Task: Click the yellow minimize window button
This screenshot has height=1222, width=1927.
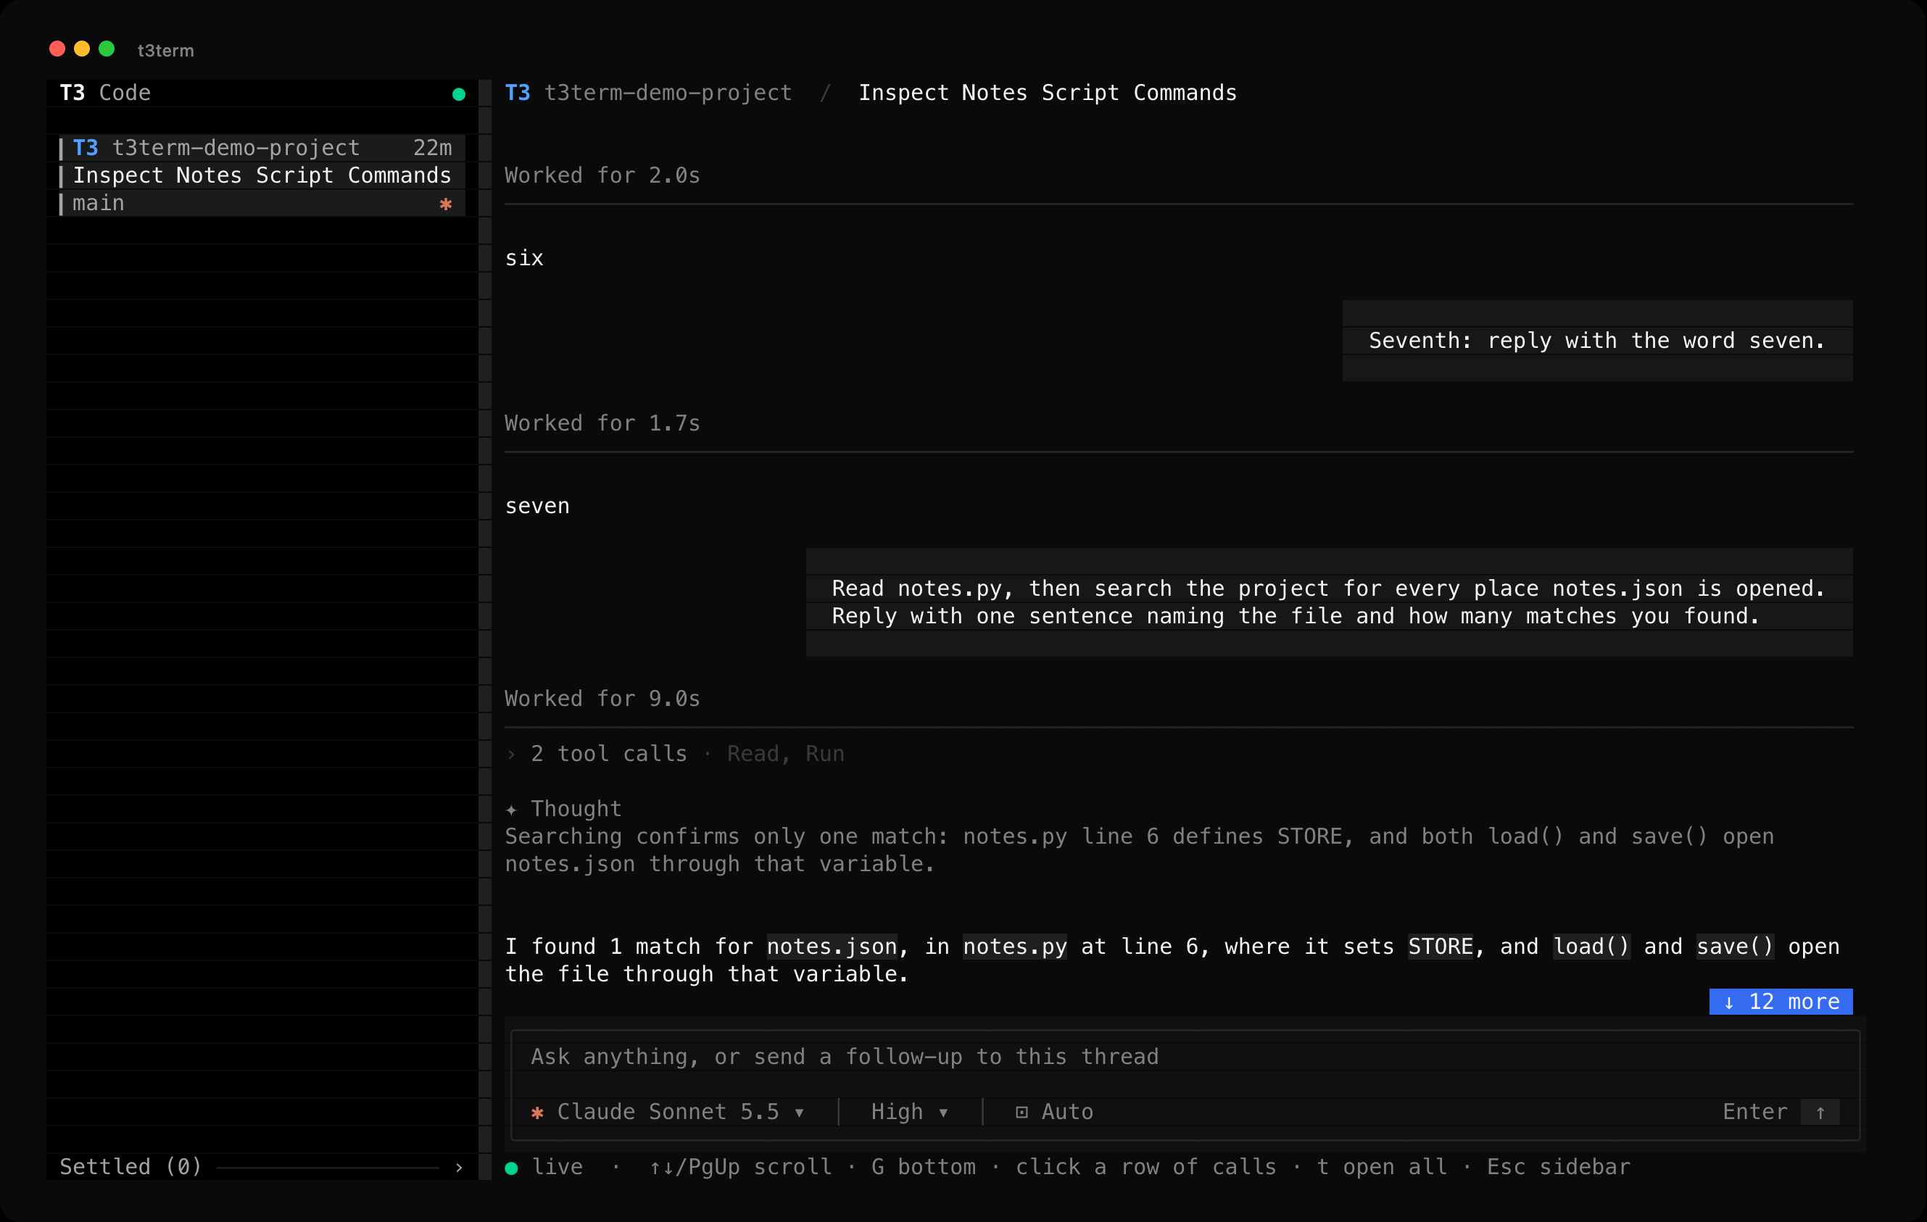Action: [82, 49]
